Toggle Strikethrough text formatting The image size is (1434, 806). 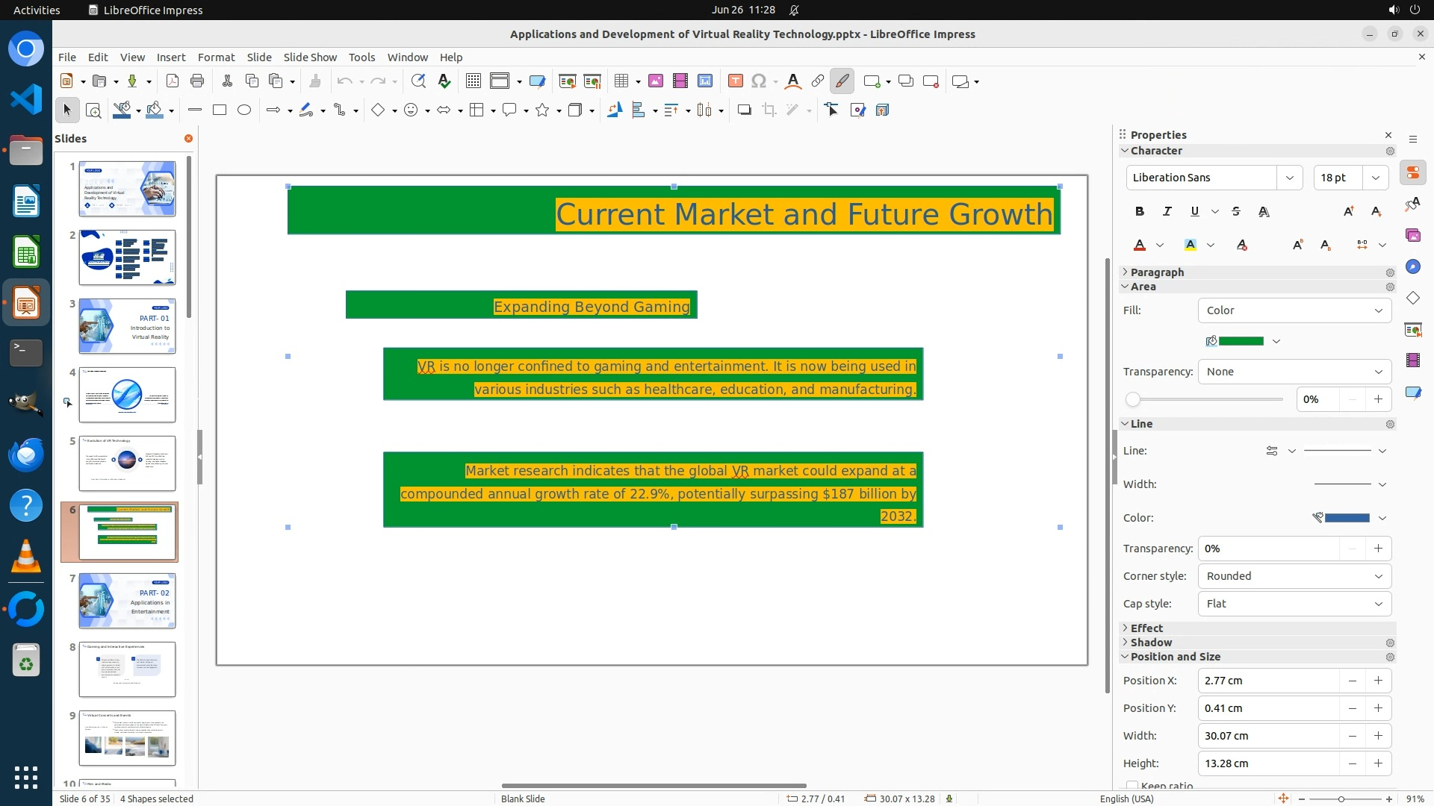click(1236, 212)
